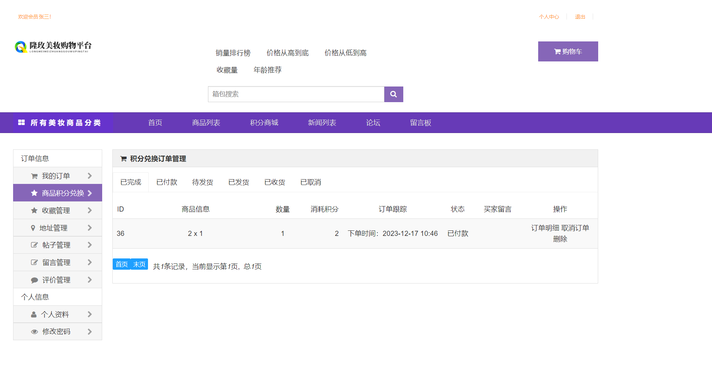The width and height of the screenshot is (712, 386).
Task: Focus the 箱包搜索 search field
Action: pyautogui.click(x=296, y=94)
